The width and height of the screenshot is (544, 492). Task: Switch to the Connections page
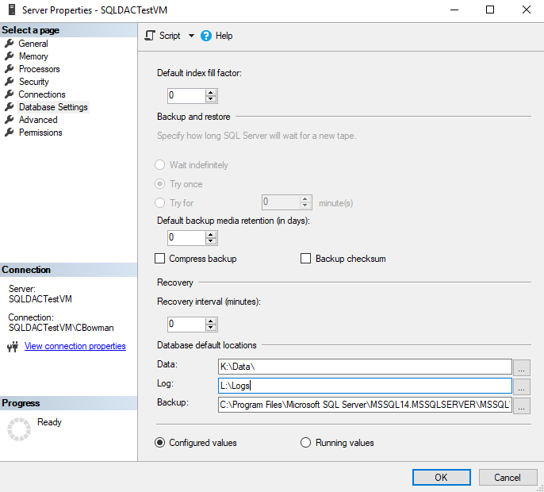42,94
